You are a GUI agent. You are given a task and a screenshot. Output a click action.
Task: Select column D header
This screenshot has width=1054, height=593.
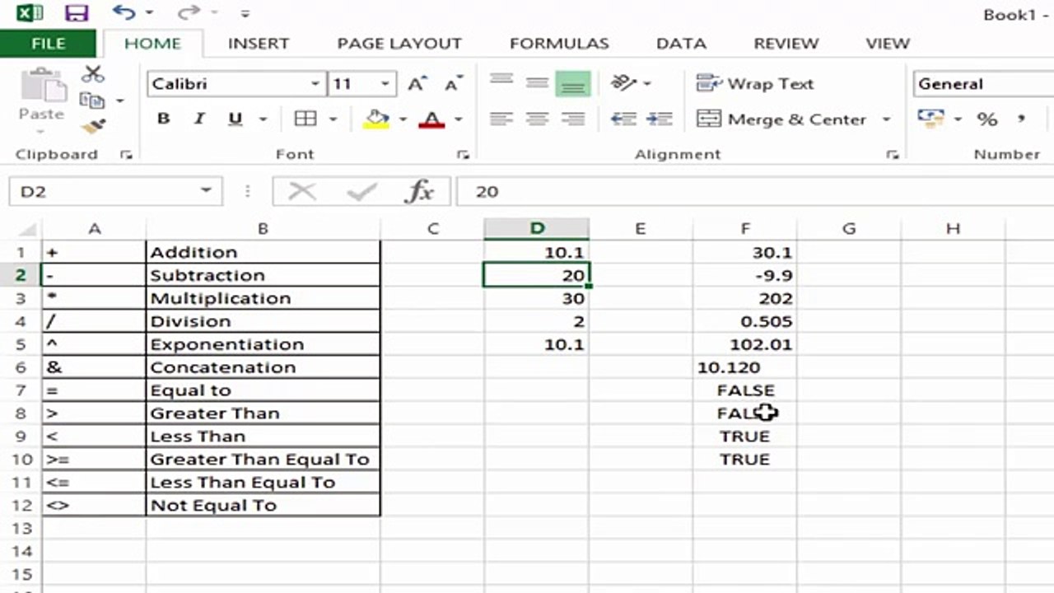coord(537,229)
